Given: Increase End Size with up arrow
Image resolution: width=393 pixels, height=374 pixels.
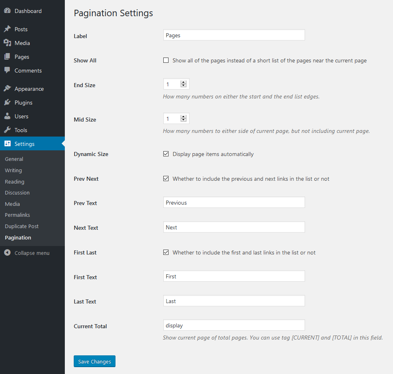Looking at the screenshot, I should pyautogui.click(x=184, y=83).
